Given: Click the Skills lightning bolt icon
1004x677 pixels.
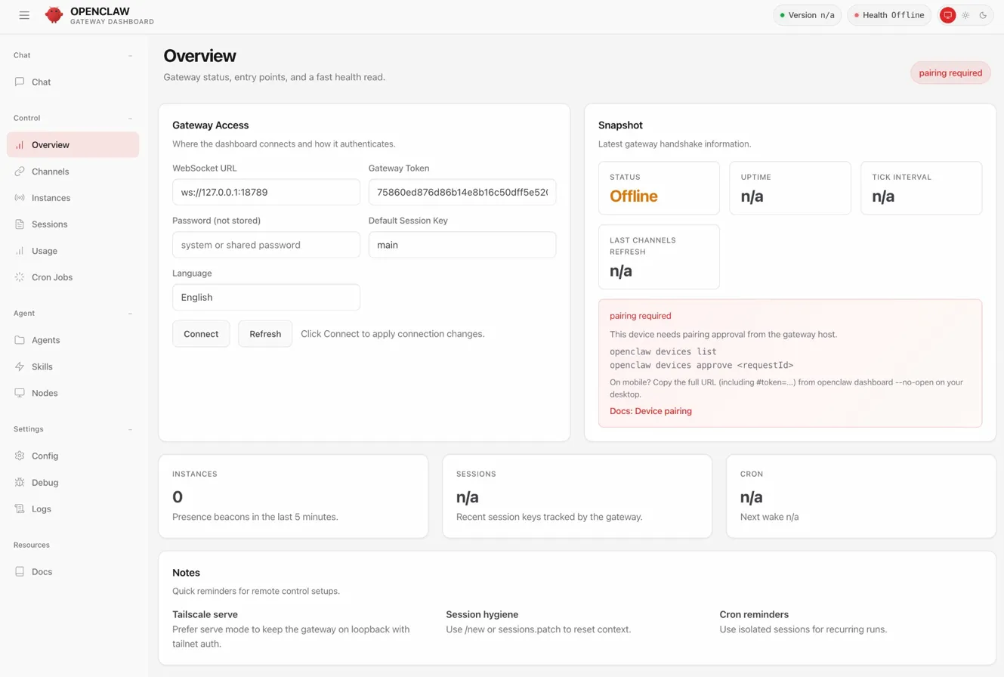Looking at the screenshot, I should coord(20,366).
